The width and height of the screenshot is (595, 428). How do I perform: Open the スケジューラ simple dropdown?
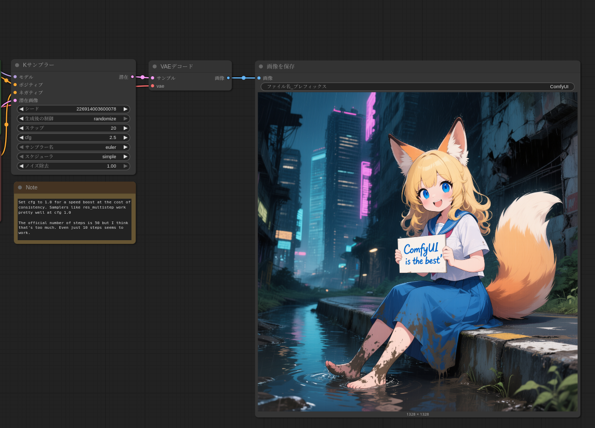pos(74,157)
